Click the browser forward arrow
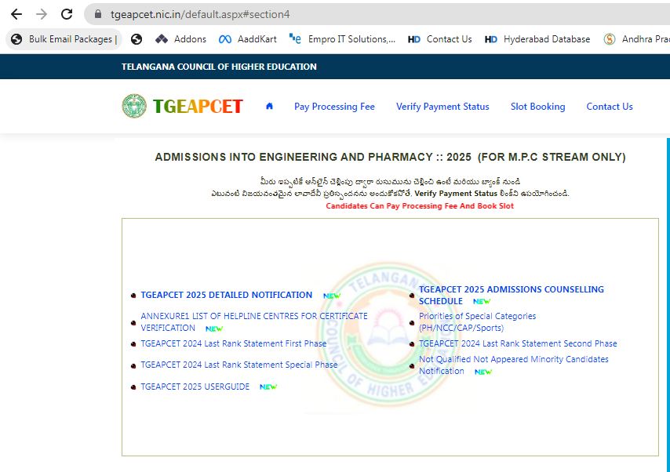 coord(42,14)
